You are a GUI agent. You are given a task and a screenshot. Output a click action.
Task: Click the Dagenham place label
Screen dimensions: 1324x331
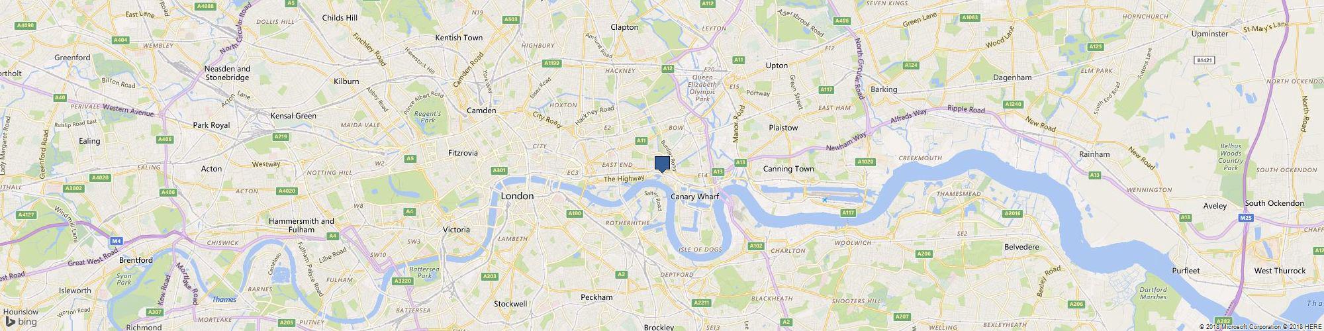click(1013, 77)
